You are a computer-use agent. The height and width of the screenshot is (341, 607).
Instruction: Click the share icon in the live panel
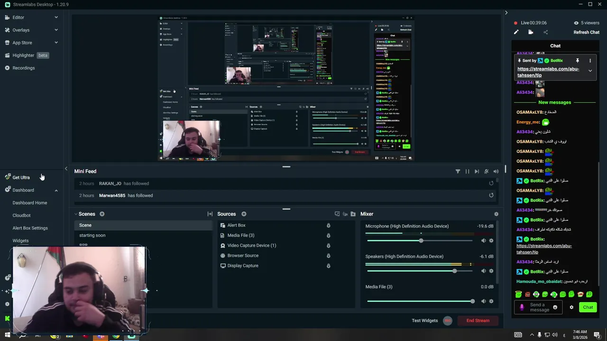tap(545, 32)
